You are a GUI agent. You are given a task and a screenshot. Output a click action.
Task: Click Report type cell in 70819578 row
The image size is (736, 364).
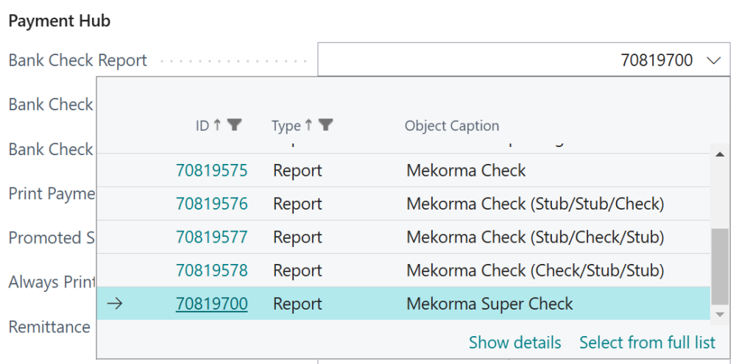pyautogui.click(x=297, y=270)
